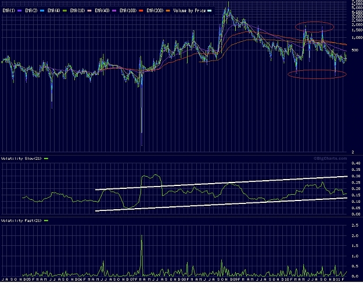363x290 pixels.
Task: Select the Volume by Price cyan swatch
Action: (x=210, y=10)
